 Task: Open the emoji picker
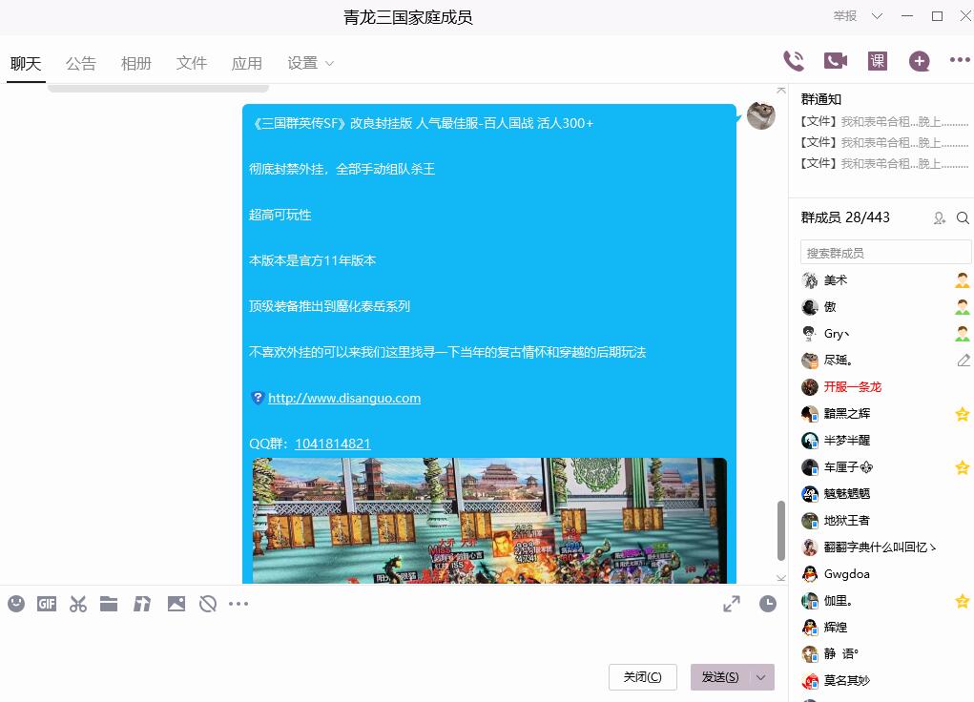point(16,603)
